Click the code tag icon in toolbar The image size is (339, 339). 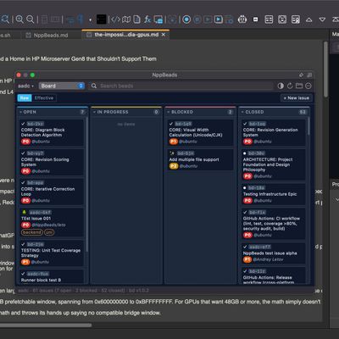coord(115,19)
